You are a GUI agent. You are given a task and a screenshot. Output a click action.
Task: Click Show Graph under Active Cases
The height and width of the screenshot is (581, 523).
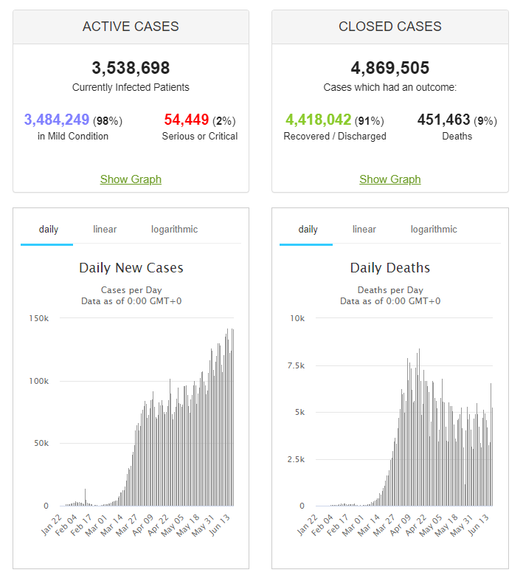[x=131, y=179]
